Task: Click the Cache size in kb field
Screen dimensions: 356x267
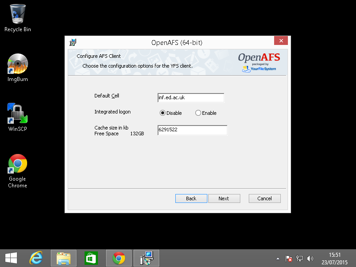Action: pyautogui.click(x=192, y=130)
